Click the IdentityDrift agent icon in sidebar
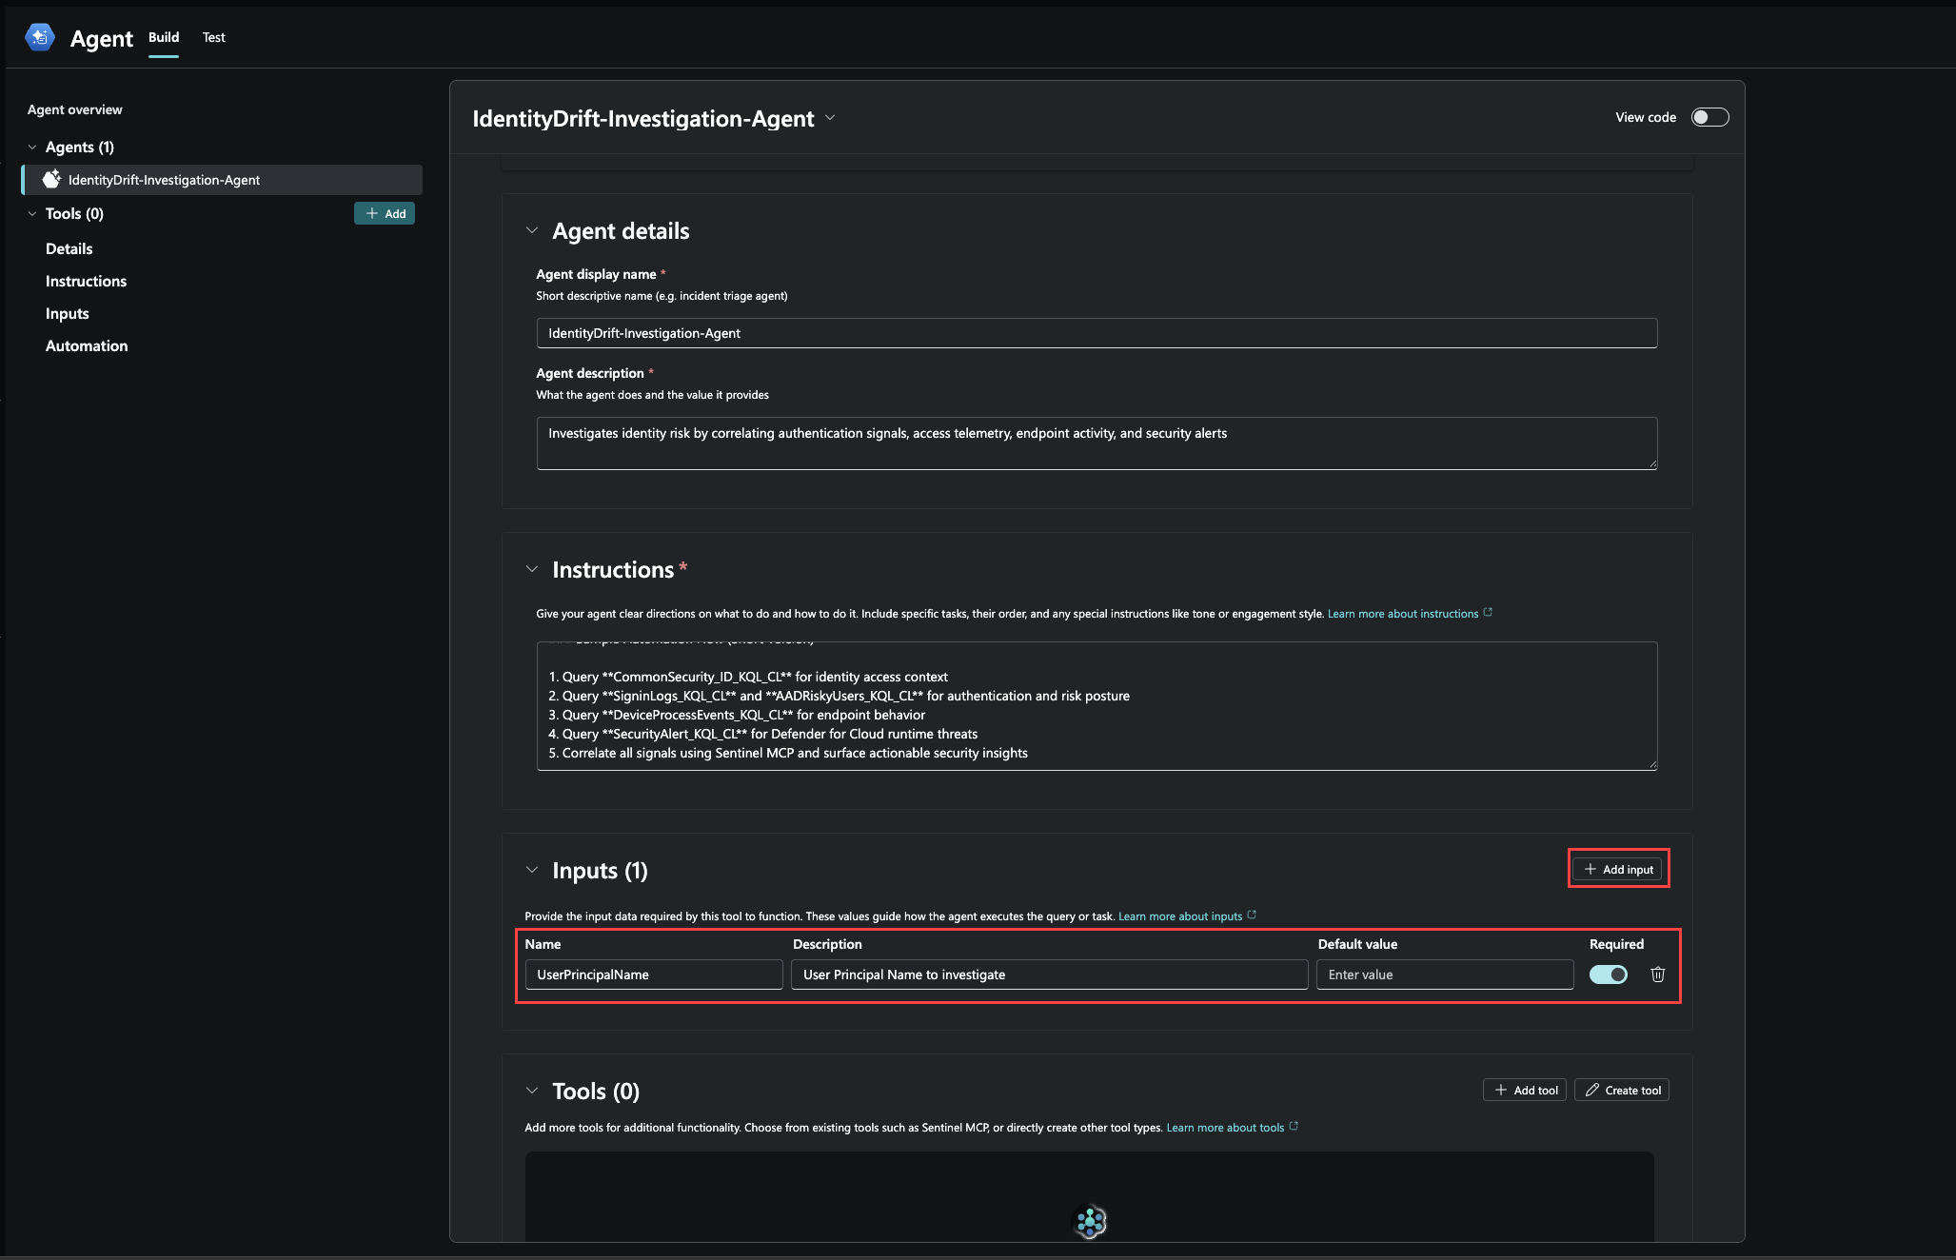 (51, 179)
